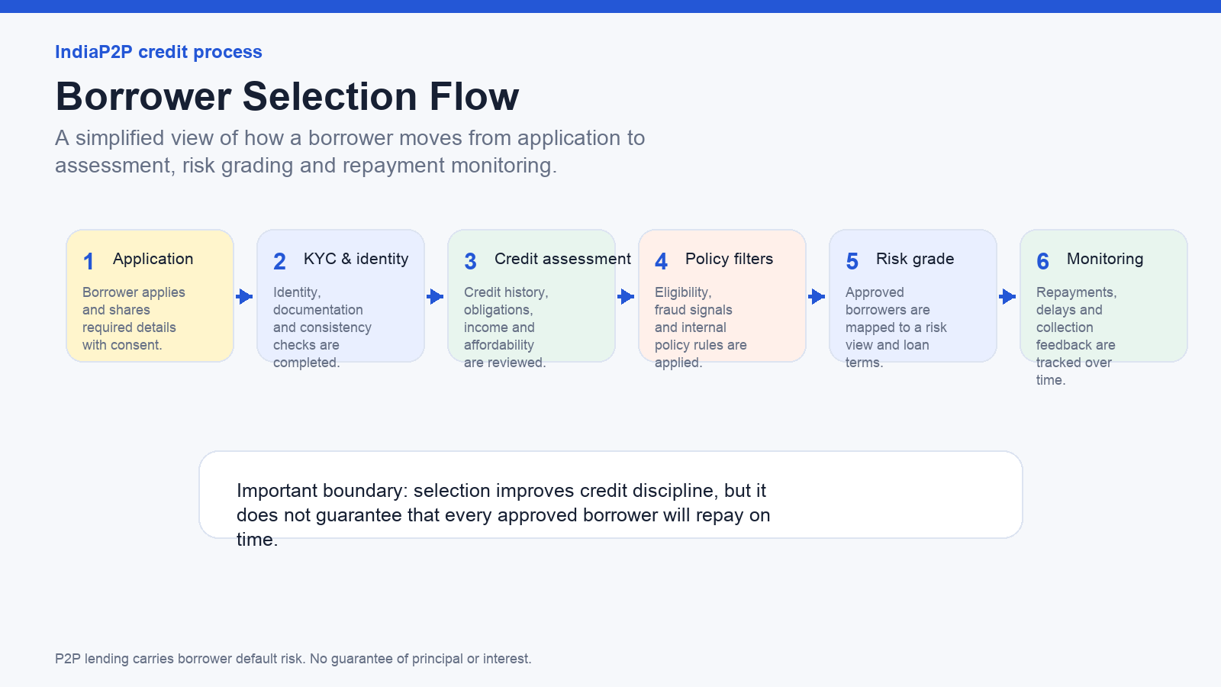This screenshot has height=687, width=1221.
Task: Click step number 6 in Monitoring card
Action: [1042, 262]
